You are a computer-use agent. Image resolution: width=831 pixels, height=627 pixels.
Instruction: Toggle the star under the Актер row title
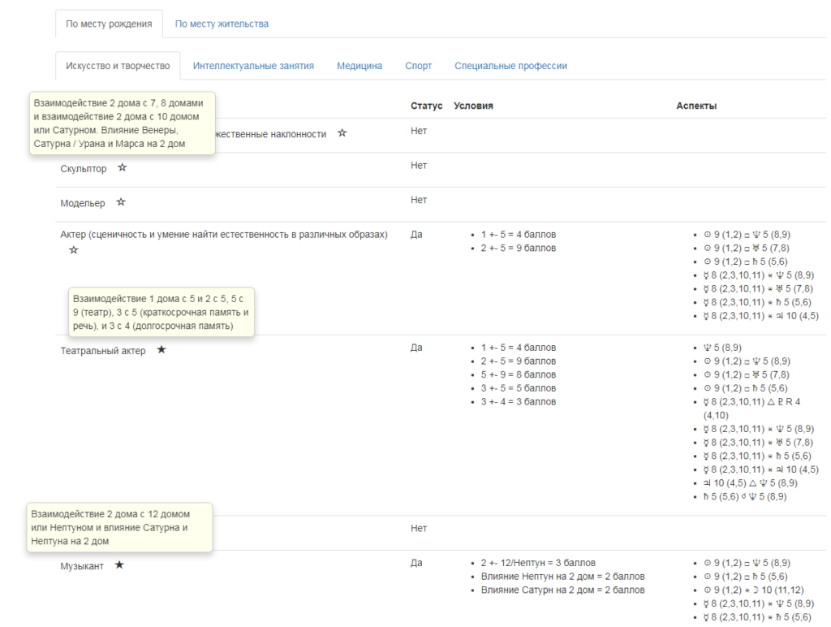coord(74,250)
